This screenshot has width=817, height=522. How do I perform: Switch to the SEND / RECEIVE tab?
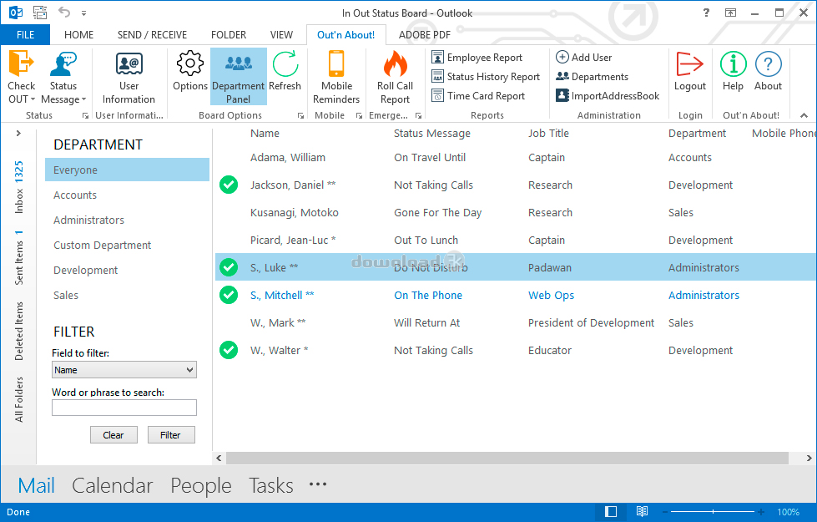click(152, 35)
